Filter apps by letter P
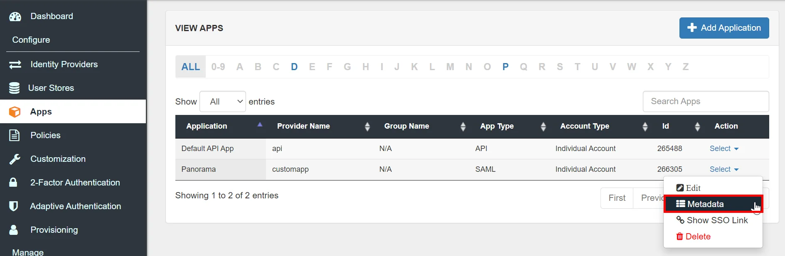The width and height of the screenshot is (785, 256). pyautogui.click(x=505, y=67)
